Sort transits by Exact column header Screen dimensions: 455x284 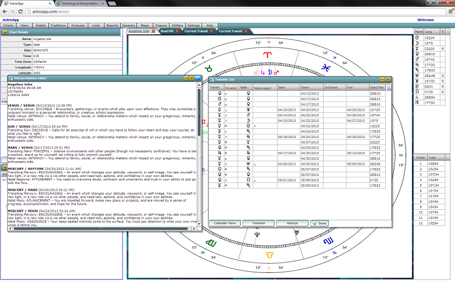pyautogui.click(x=305, y=87)
